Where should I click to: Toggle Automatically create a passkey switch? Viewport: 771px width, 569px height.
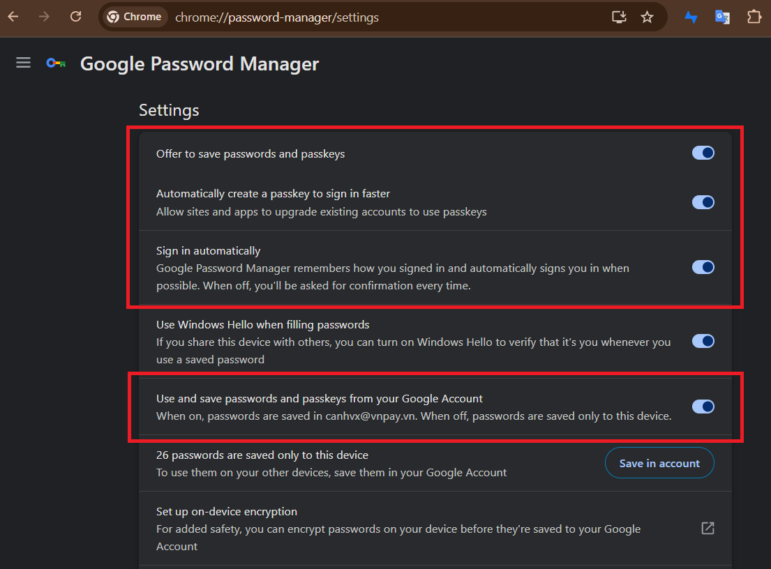(703, 202)
